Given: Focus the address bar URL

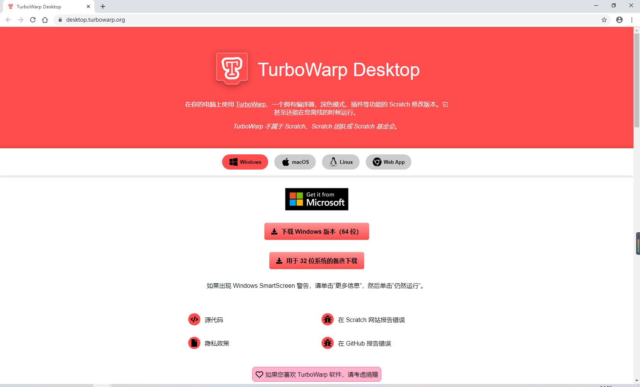Looking at the screenshot, I should coord(96,20).
